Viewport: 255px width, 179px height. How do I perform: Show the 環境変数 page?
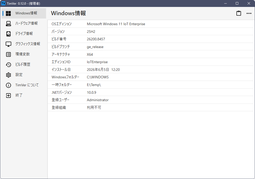[24, 54]
